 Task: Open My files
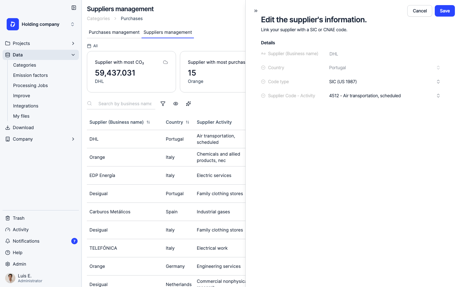[21, 116]
